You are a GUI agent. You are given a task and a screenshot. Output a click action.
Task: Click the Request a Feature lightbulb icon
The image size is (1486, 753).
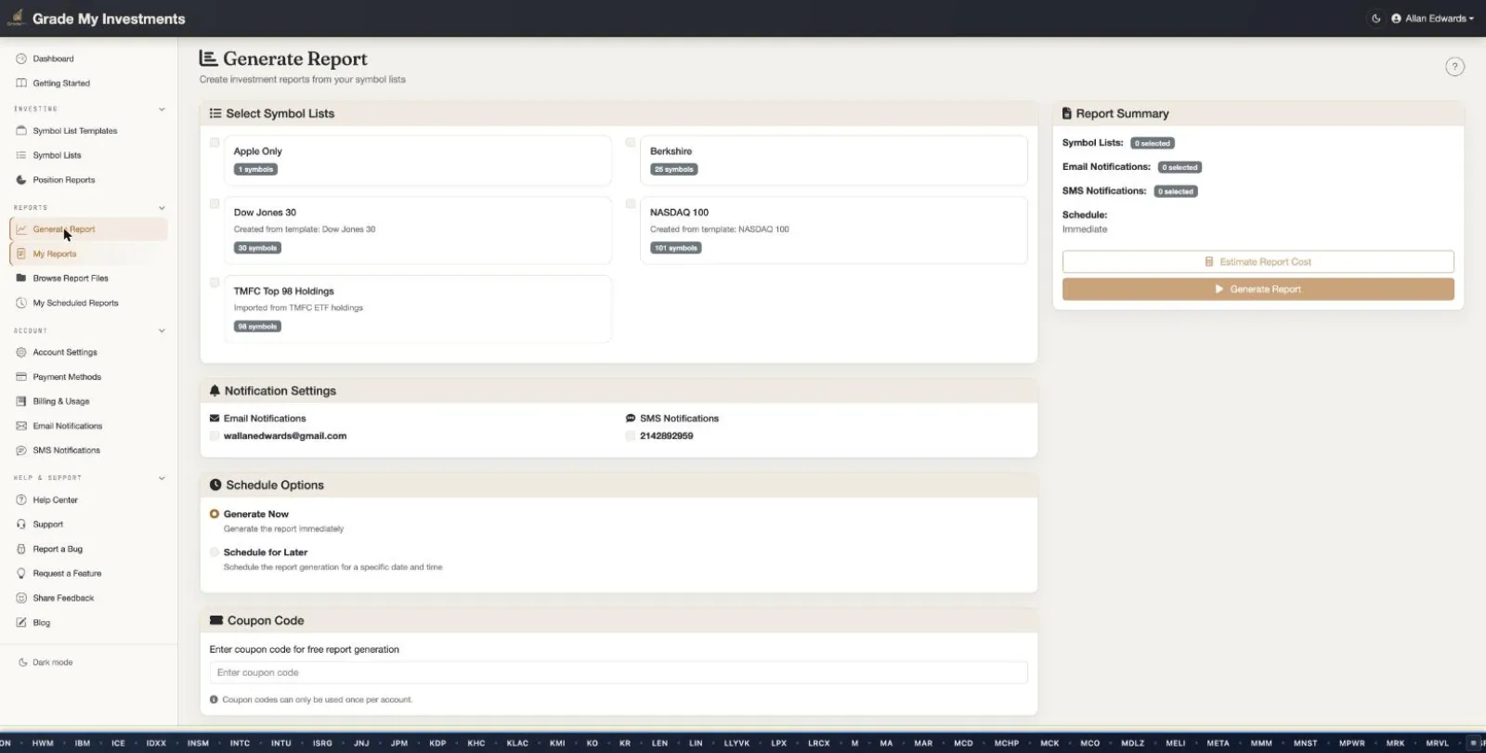click(x=21, y=574)
